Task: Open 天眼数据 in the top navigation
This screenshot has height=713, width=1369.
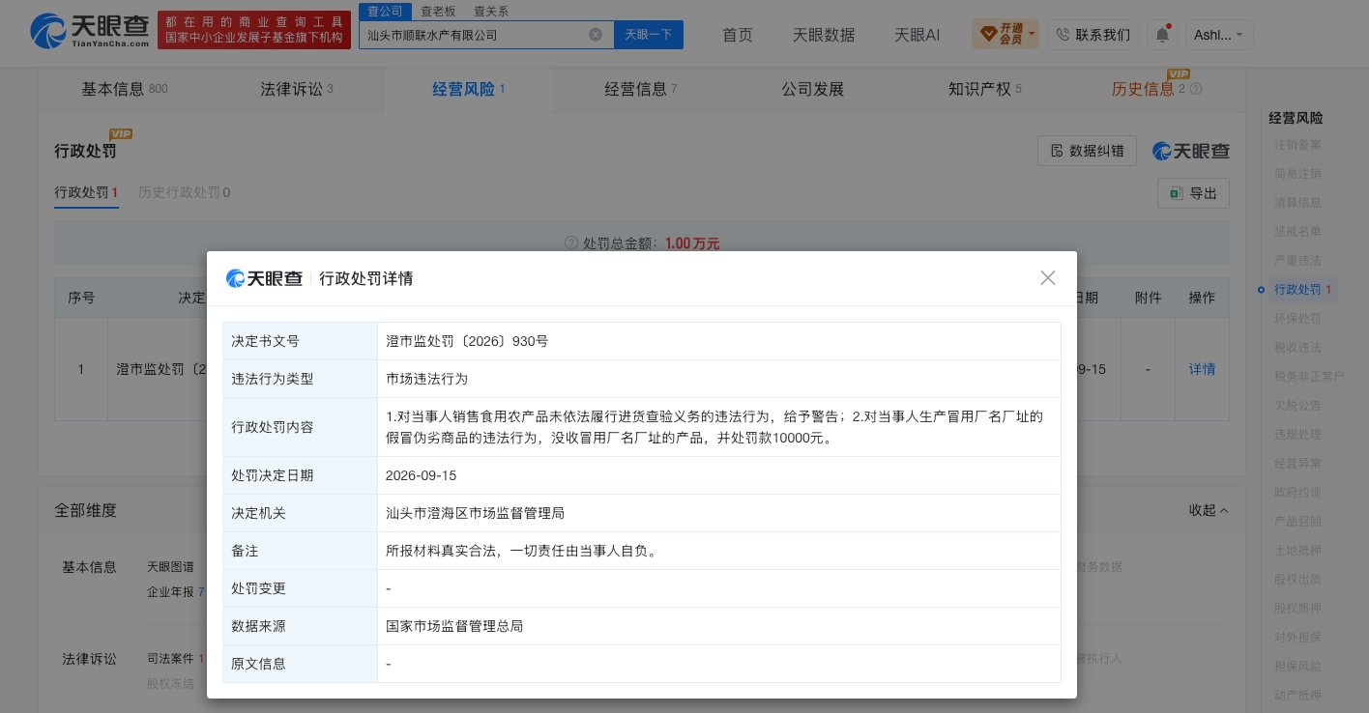Action: click(x=824, y=35)
